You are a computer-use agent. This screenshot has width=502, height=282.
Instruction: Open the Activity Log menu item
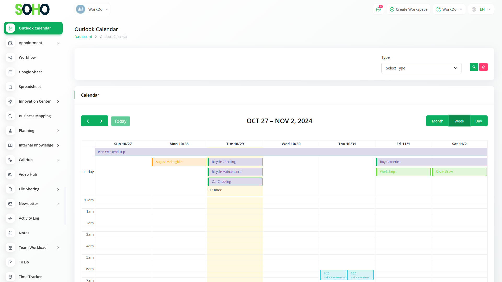pyautogui.click(x=29, y=218)
